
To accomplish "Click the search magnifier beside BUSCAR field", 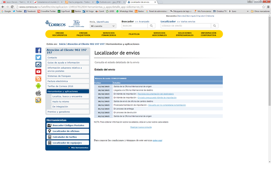I will click(151, 26).
